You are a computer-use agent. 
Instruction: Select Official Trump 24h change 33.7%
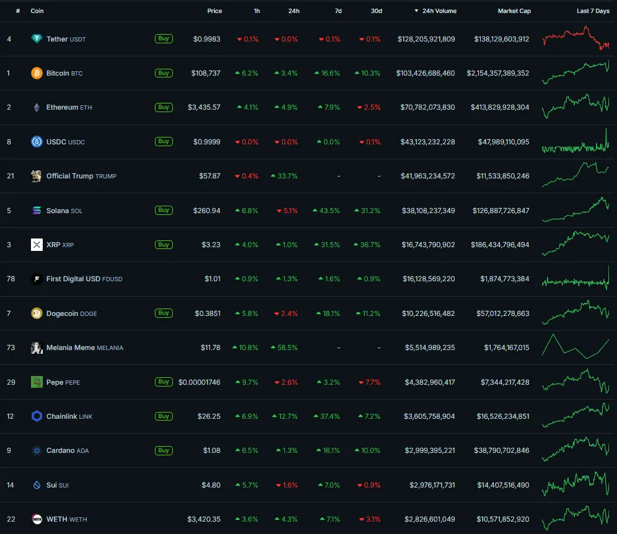point(284,176)
